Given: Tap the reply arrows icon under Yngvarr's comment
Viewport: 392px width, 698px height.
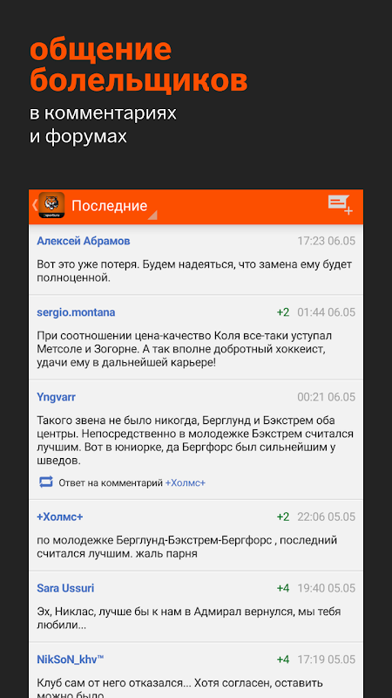Looking at the screenshot, I should [46, 482].
